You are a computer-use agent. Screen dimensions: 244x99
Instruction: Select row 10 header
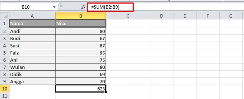5,89
